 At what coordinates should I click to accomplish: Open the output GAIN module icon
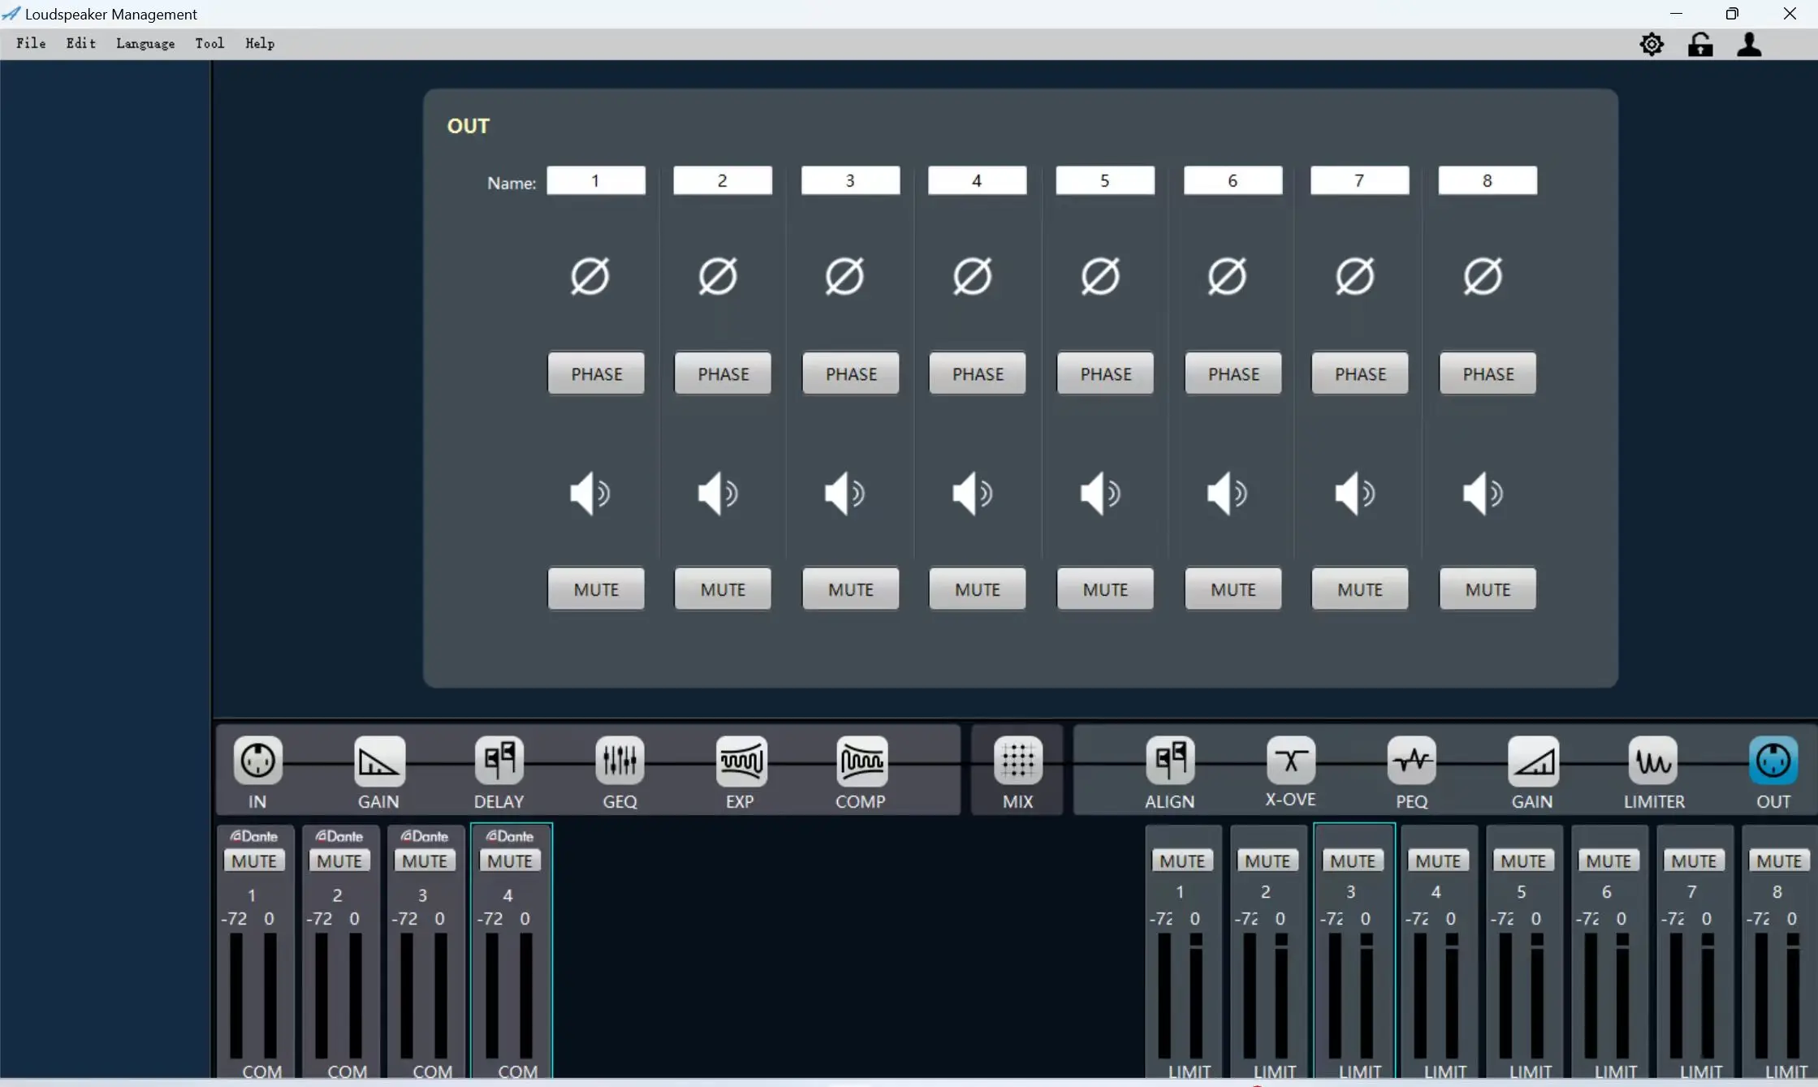(x=1532, y=761)
